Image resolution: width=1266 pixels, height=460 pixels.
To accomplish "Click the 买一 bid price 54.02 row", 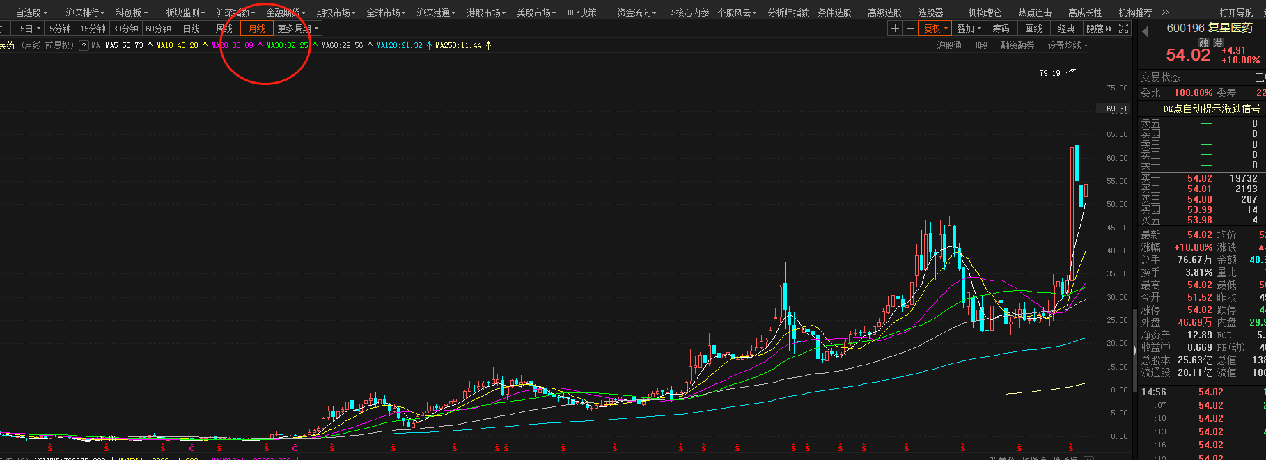I will tap(1199, 178).
